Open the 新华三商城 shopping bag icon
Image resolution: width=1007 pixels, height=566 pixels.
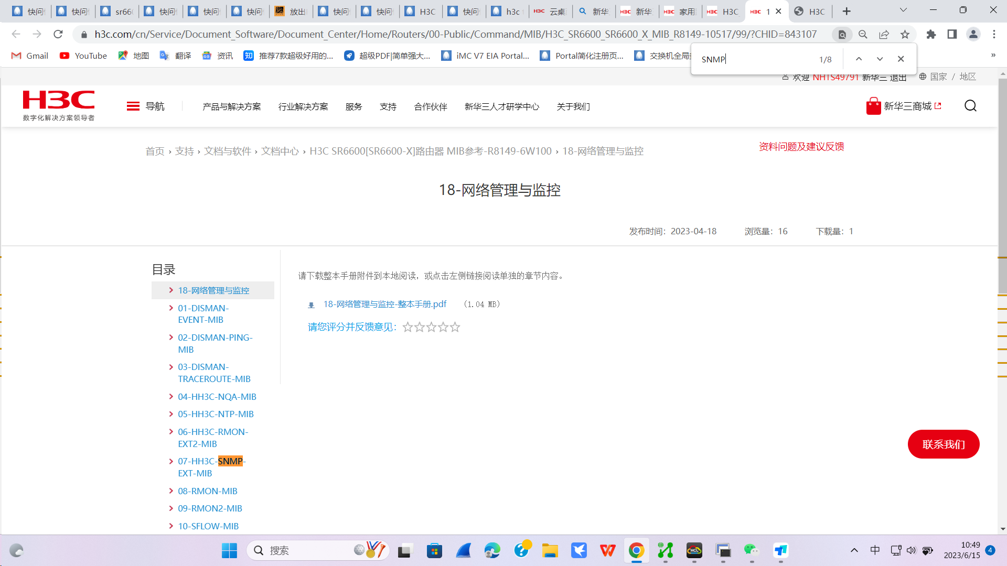pos(873,106)
